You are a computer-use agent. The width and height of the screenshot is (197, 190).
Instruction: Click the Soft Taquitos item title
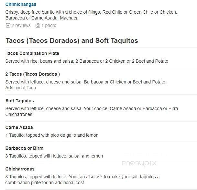pos(20,101)
